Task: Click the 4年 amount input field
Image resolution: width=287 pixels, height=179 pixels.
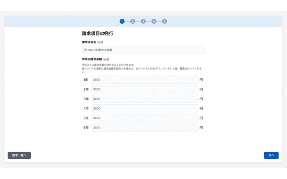Action: point(144,108)
